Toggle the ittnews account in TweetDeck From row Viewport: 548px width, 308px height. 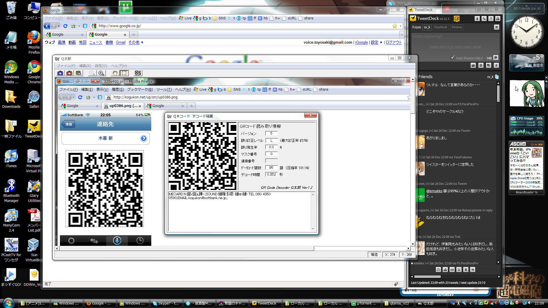(x=457, y=27)
